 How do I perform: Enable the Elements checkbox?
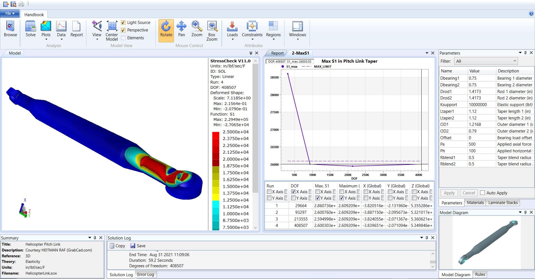(x=123, y=38)
